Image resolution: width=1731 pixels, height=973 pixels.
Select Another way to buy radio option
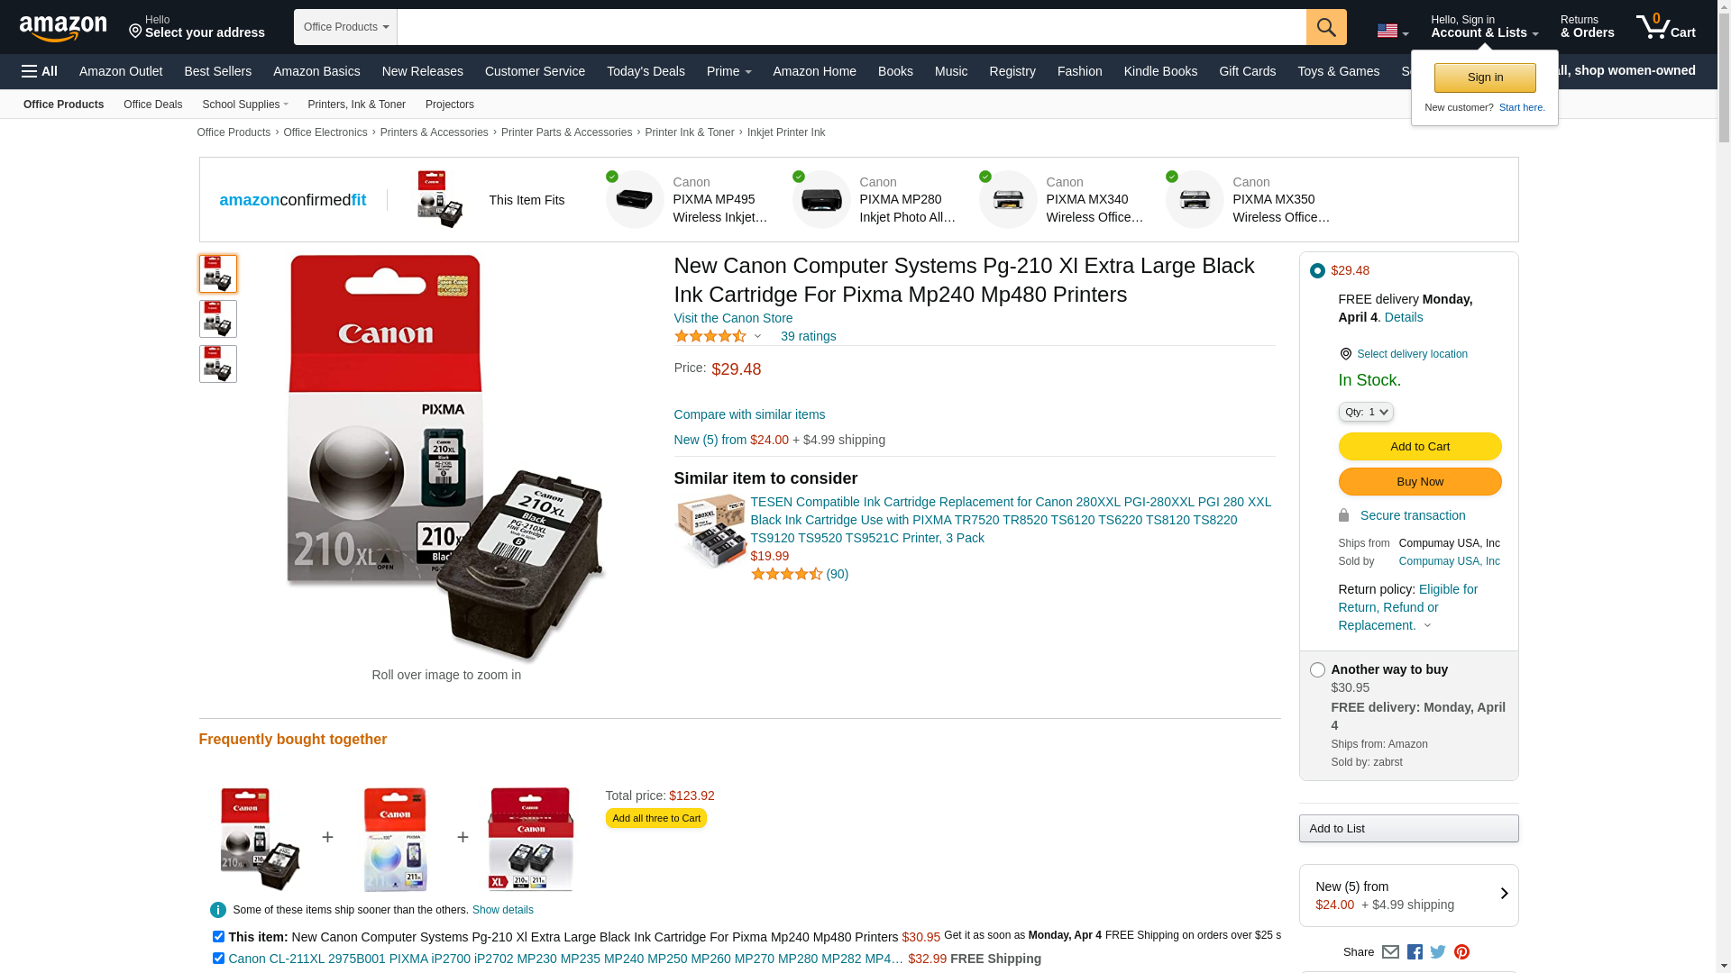[x=1317, y=670]
